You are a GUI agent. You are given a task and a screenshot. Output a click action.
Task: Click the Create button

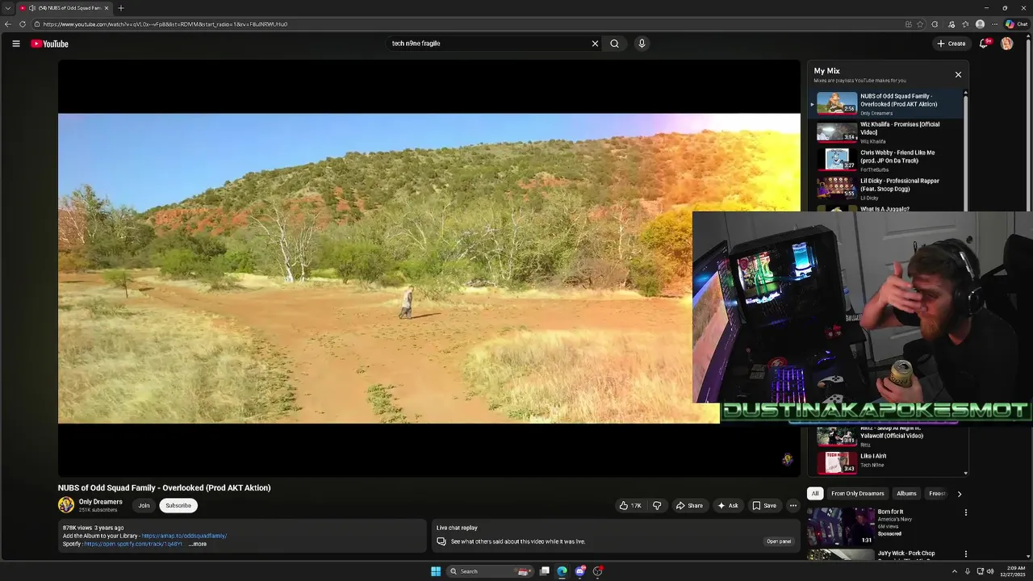pos(951,44)
